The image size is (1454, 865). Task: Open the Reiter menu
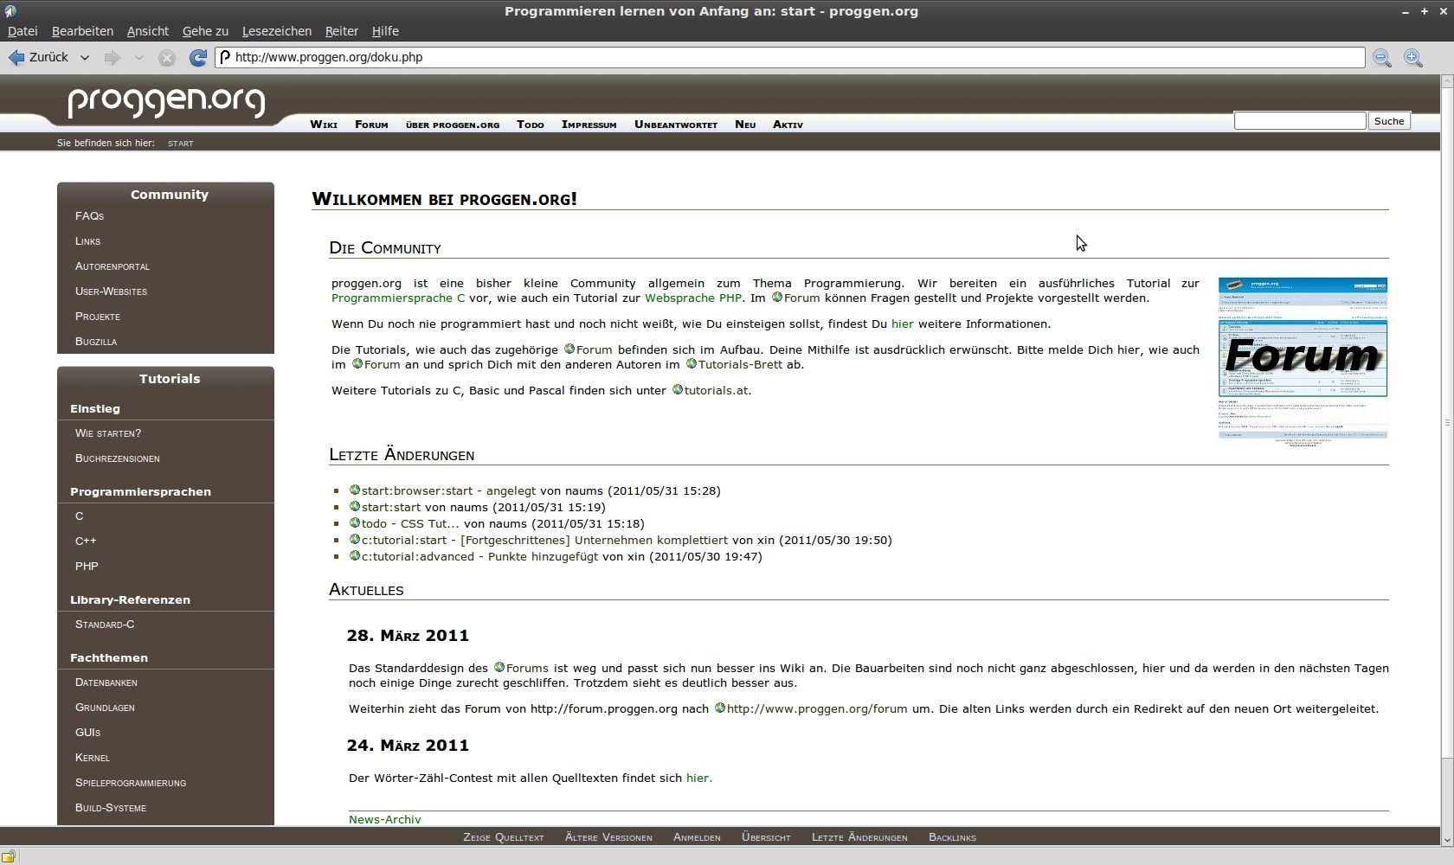(x=341, y=31)
